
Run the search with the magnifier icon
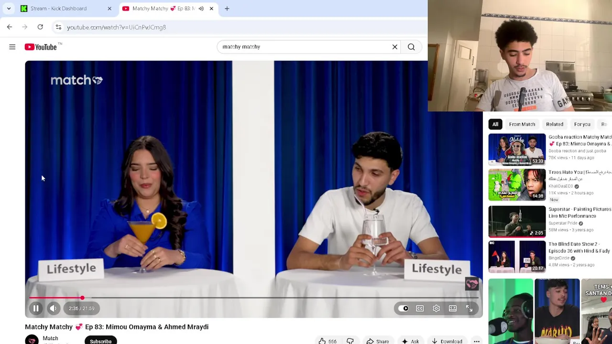[x=411, y=47]
